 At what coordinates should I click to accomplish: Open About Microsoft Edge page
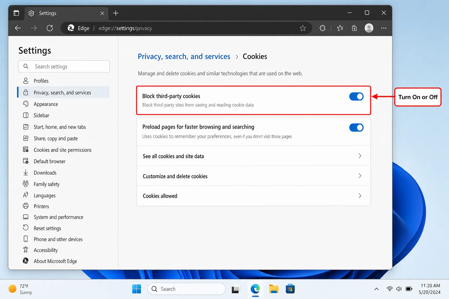(x=63, y=261)
